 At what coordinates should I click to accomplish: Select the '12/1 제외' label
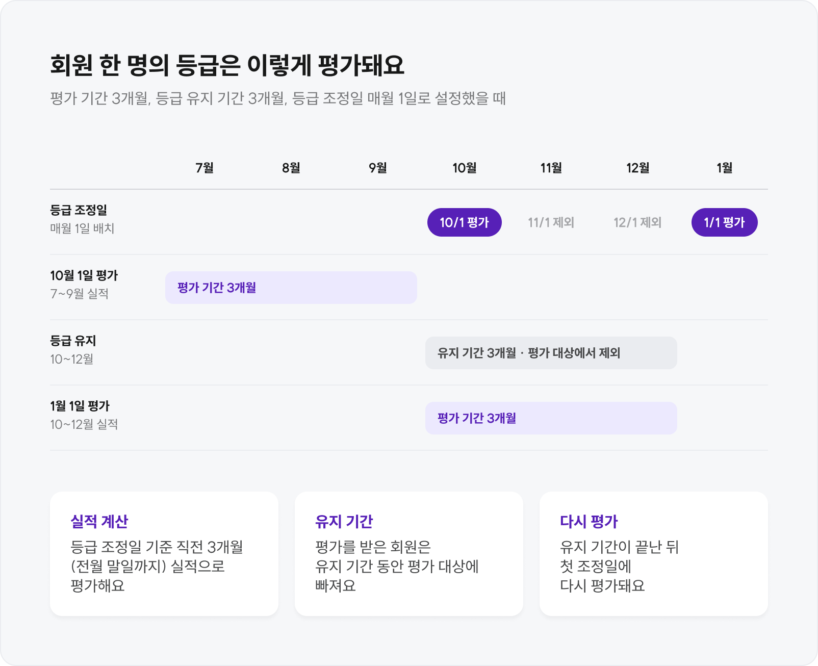(637, 222)
